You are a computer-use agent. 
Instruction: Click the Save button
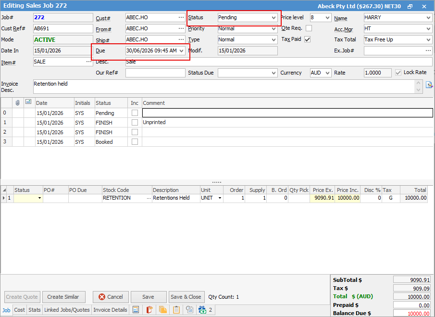tap(149, 297)
